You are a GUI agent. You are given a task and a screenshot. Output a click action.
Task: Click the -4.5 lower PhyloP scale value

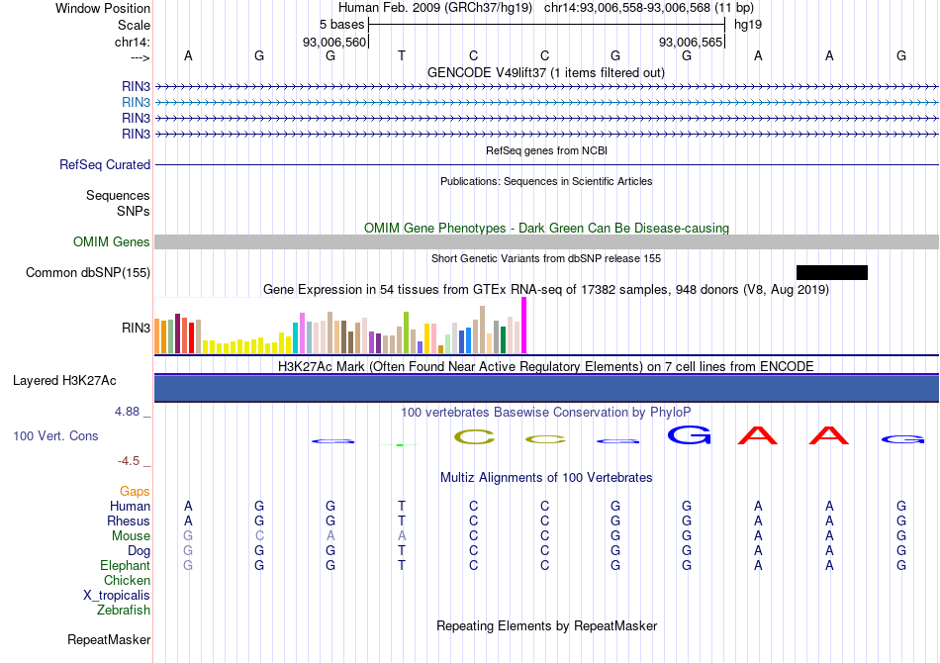[x=129, y=461]
